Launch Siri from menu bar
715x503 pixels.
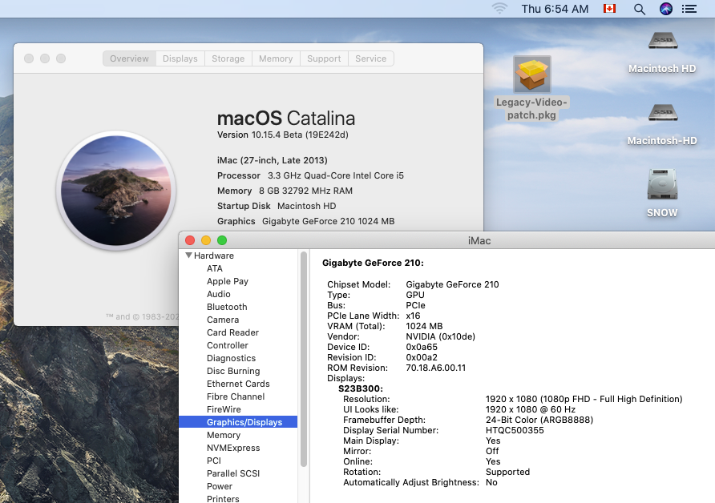666,9
